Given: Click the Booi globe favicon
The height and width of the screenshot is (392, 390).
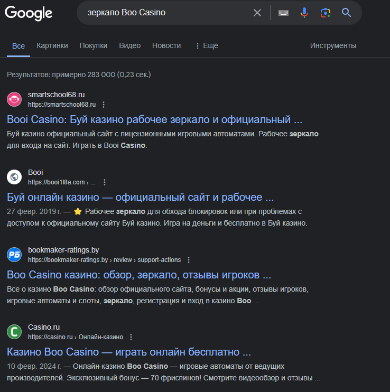Looking at the screenshot, I should 14,177.
